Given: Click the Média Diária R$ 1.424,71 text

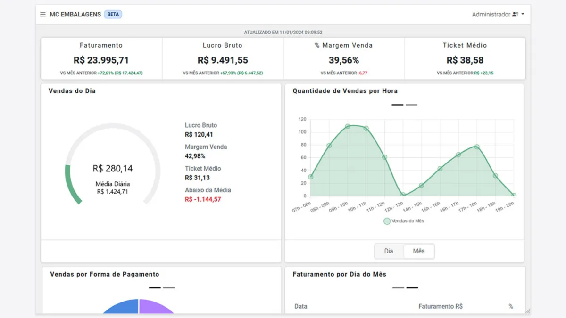Looking at the screenshot, I should [113, 188].
